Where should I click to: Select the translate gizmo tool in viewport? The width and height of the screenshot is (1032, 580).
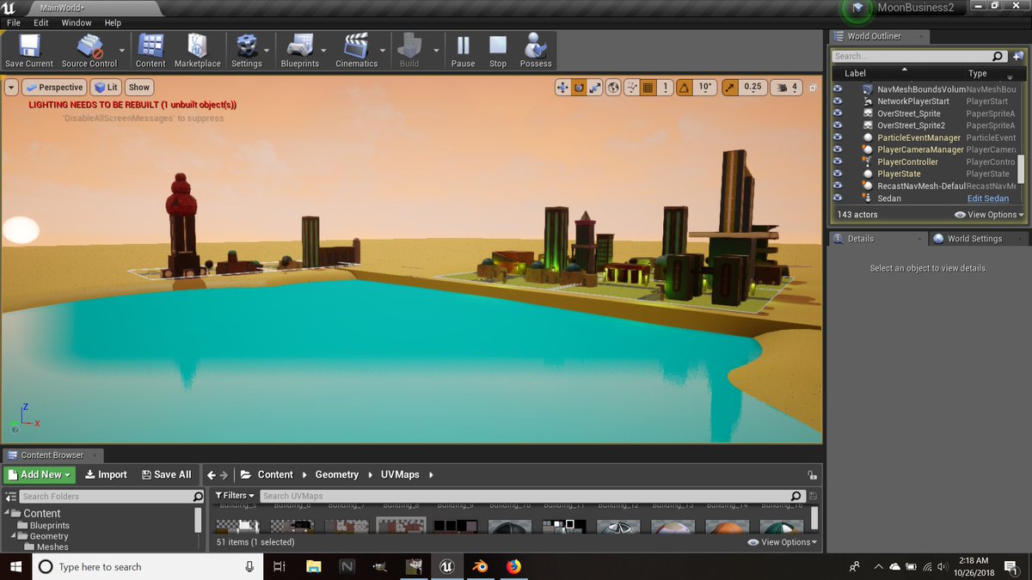pos(562,88)
